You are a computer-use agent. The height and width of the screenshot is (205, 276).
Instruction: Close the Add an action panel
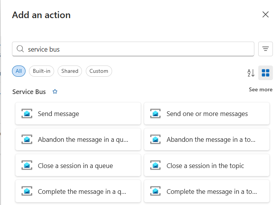[x=266, y=15]
